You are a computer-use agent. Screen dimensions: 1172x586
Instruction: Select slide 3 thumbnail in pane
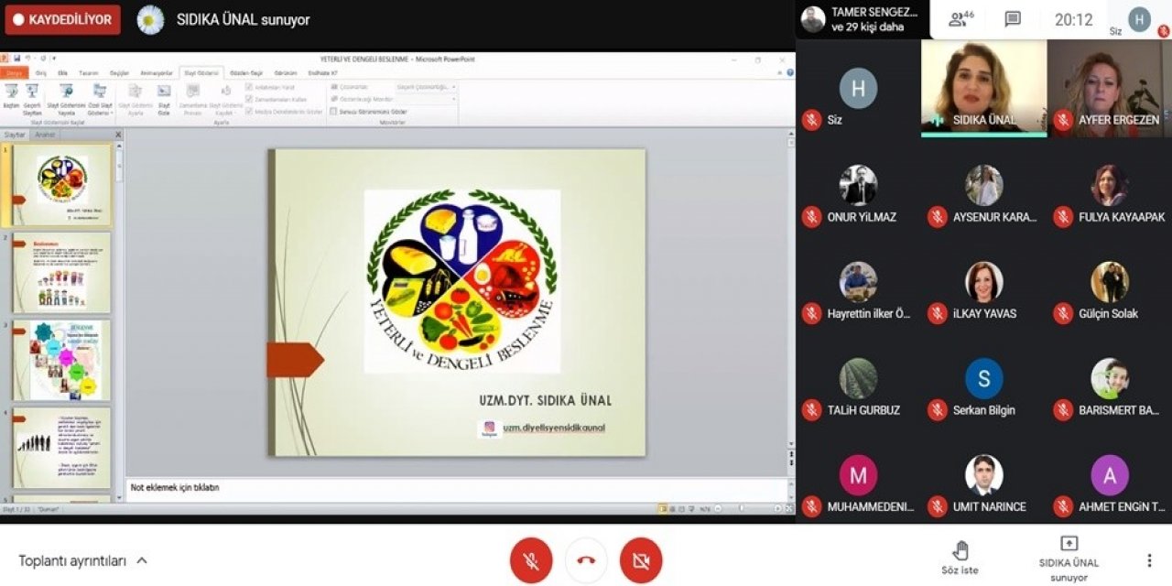61,360
